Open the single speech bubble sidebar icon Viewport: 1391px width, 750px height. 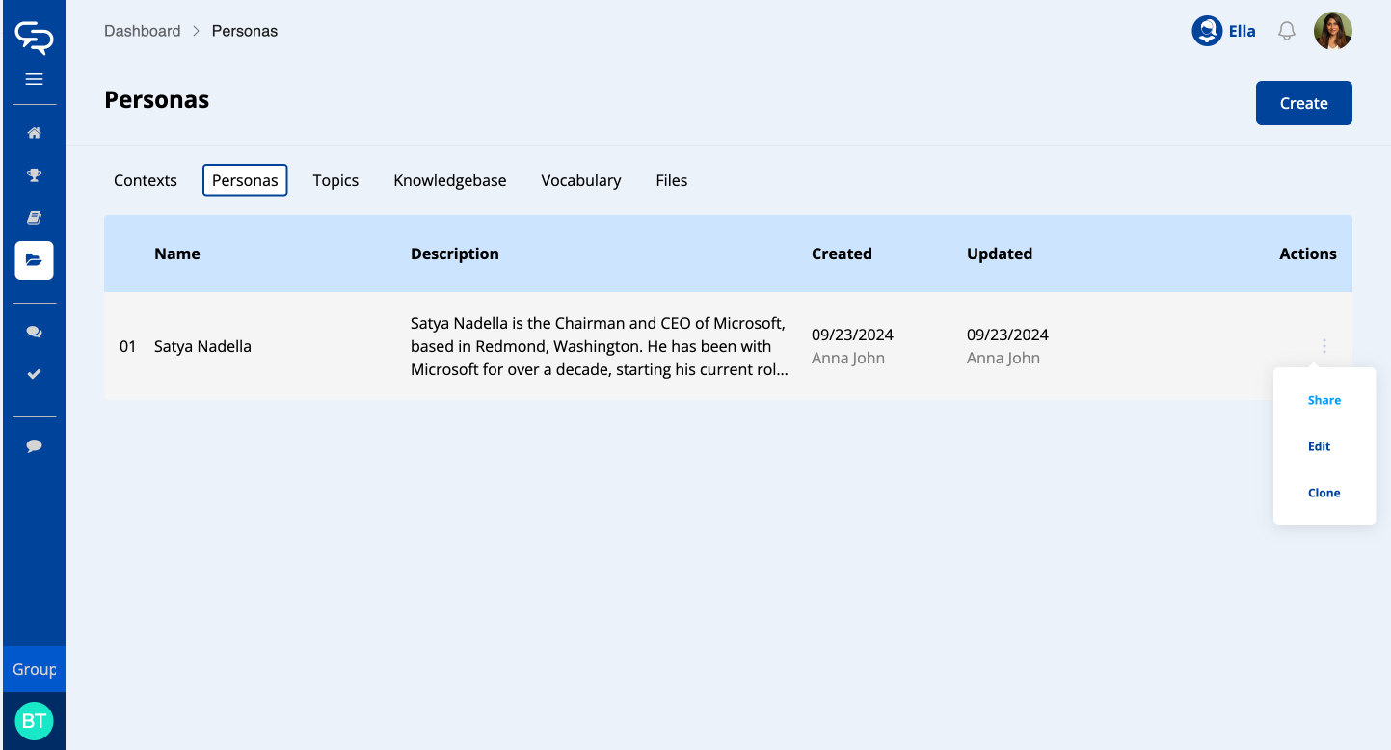coord(34,446)
